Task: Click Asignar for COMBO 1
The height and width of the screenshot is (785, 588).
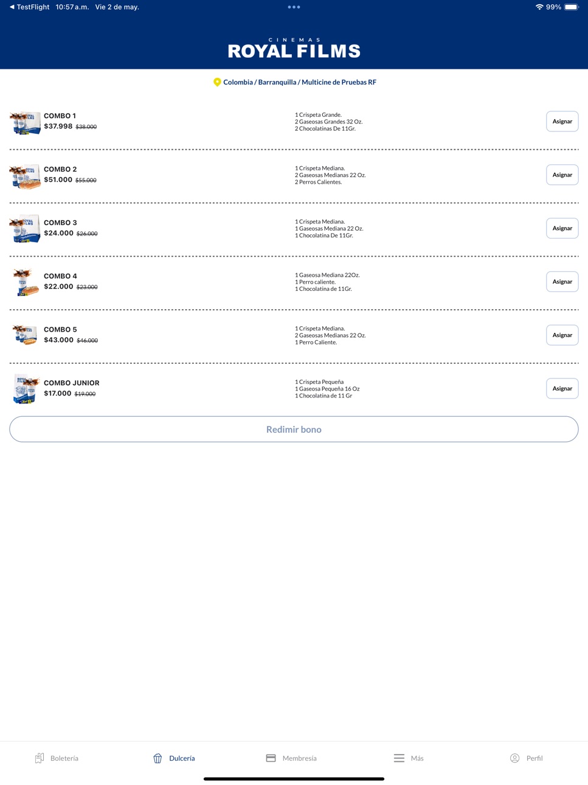Action: click(x=562, y=121)
